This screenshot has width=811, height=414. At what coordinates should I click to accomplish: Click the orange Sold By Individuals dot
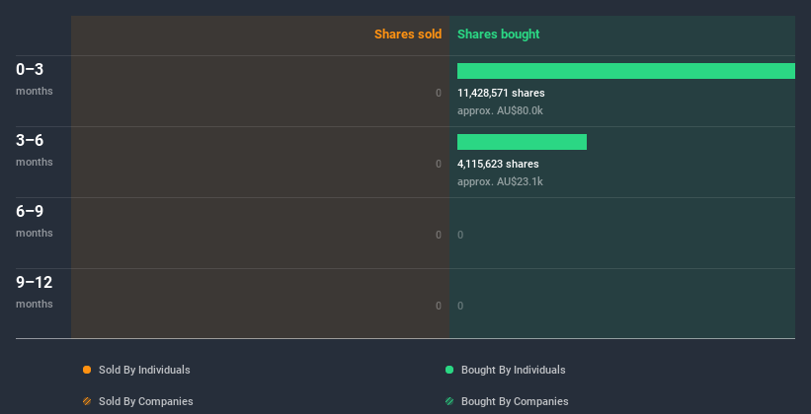pyautogui.click(x=87, y=370)
